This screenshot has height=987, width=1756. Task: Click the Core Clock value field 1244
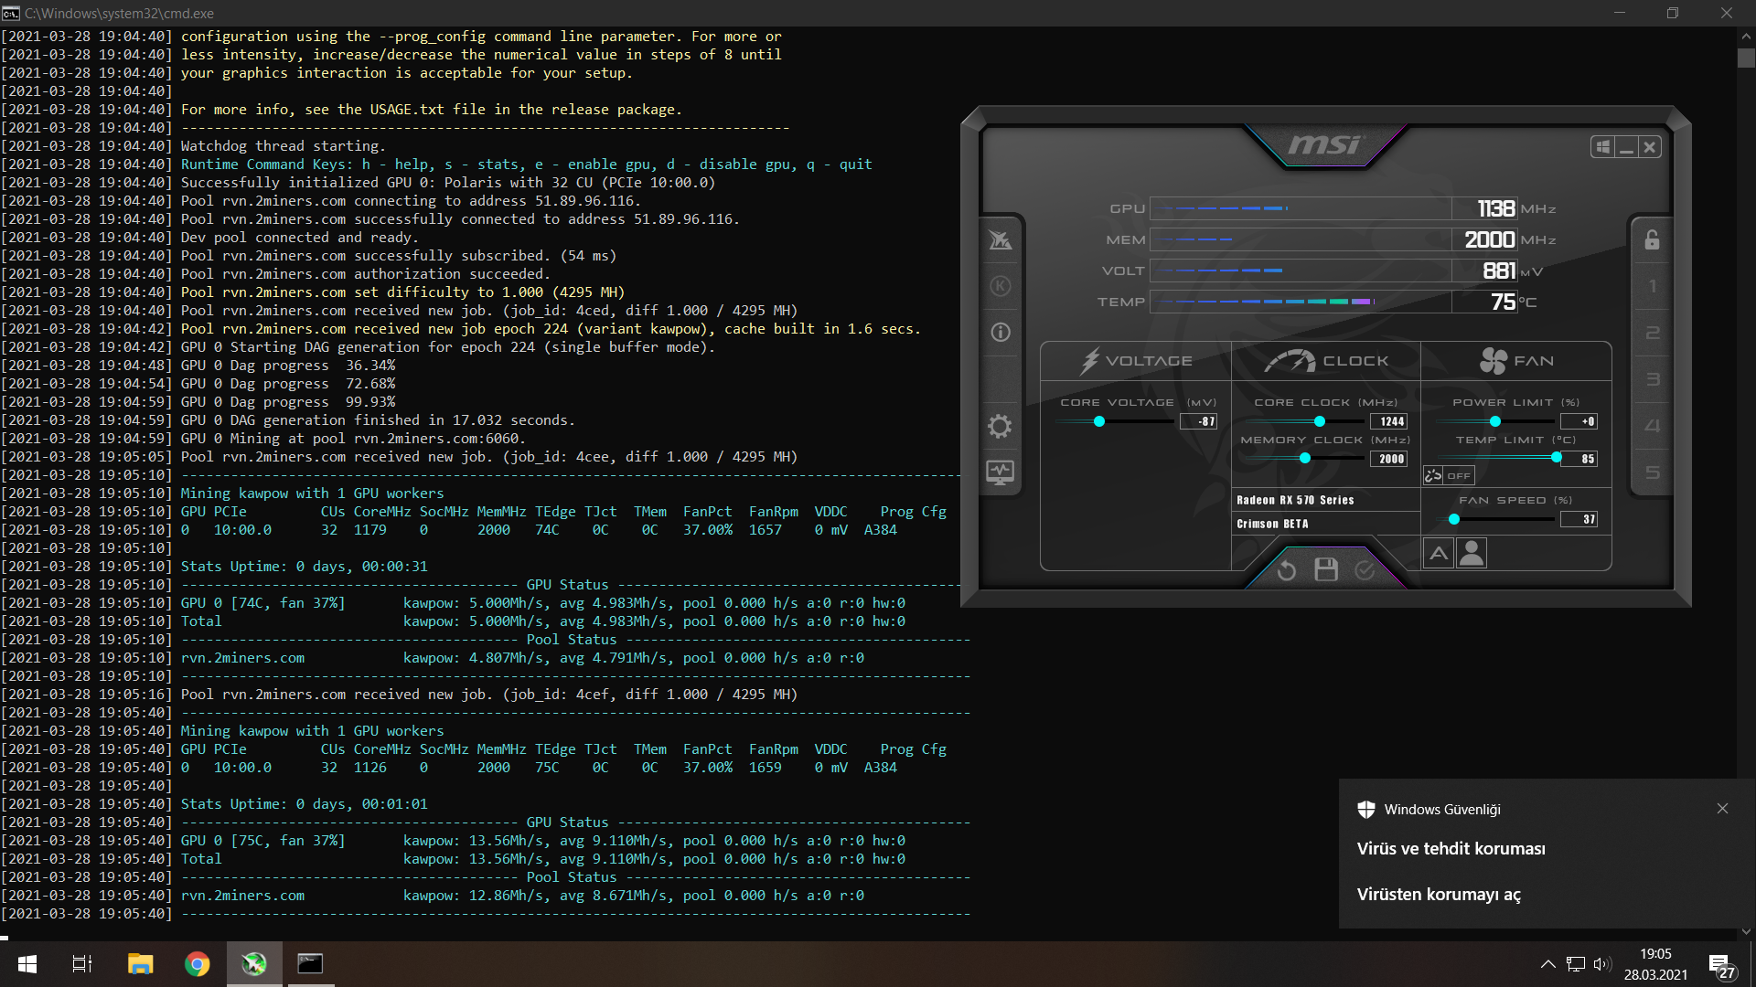pyautogui.click(x=1390, y=421)
